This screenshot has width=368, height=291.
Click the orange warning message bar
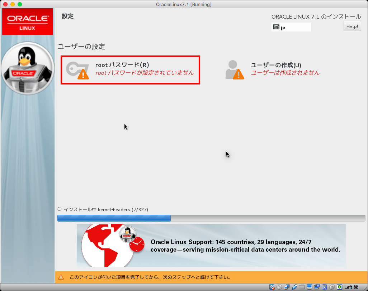[211, 277]
